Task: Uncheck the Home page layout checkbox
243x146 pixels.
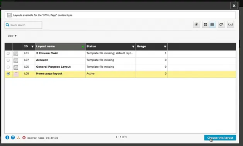Action: pyautogui.click(x=8, y=74)
